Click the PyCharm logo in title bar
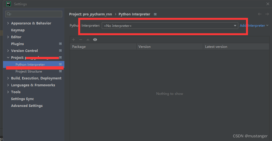This screenshot has height=141, width=272. pyautogui.click(x=9, y=4)
